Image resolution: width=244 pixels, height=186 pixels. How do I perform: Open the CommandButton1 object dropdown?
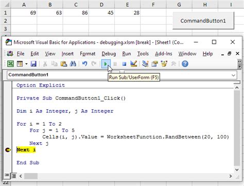(x=63, y=75)
